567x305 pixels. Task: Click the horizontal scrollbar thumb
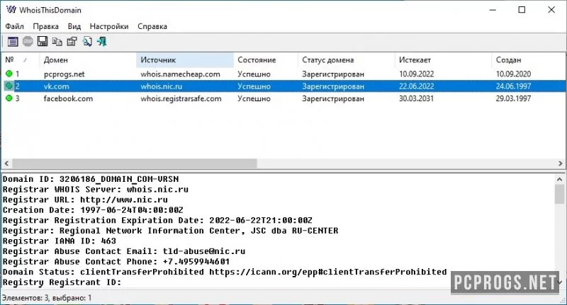(135, 163)
